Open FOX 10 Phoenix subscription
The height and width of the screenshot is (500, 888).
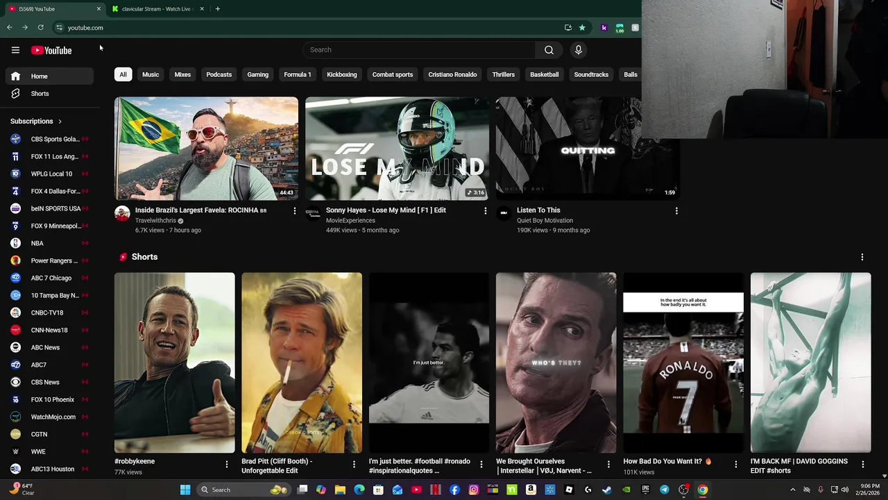click(49, 399)
